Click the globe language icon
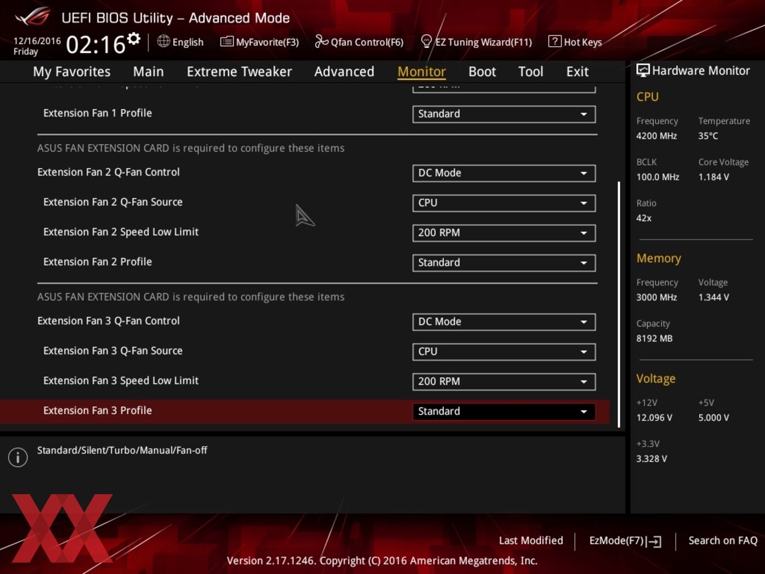This screenshot has width=765, height=574. click(164, 41)
